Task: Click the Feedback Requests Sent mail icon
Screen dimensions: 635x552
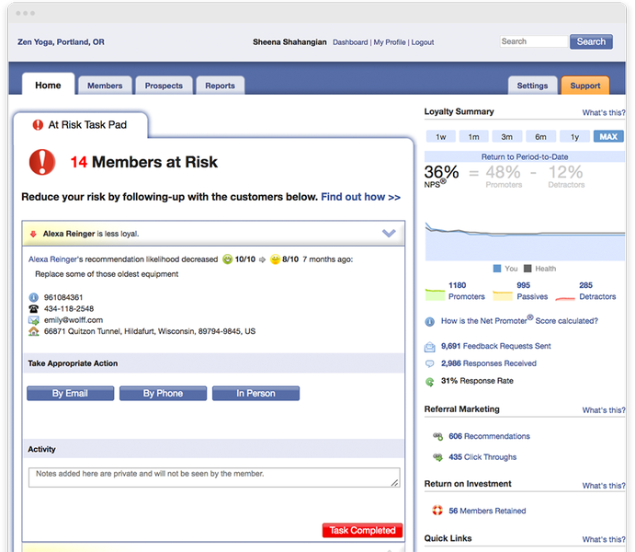Action: point(429,347)
